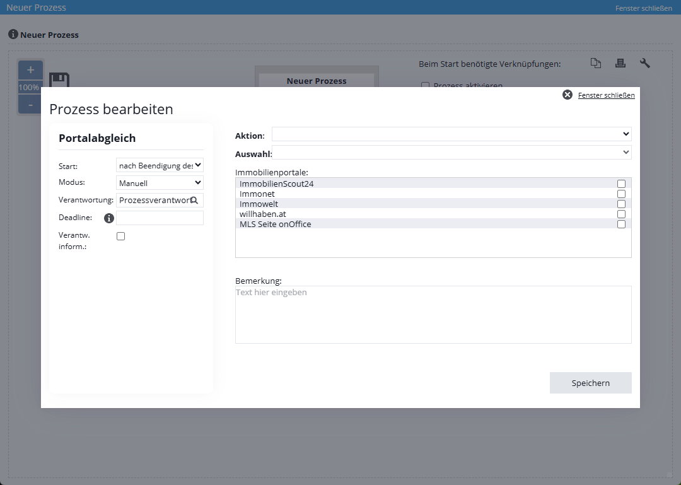Viewport: 681px width, 485px height.
Task: Click the Deadline info icon
Action: 108,218
